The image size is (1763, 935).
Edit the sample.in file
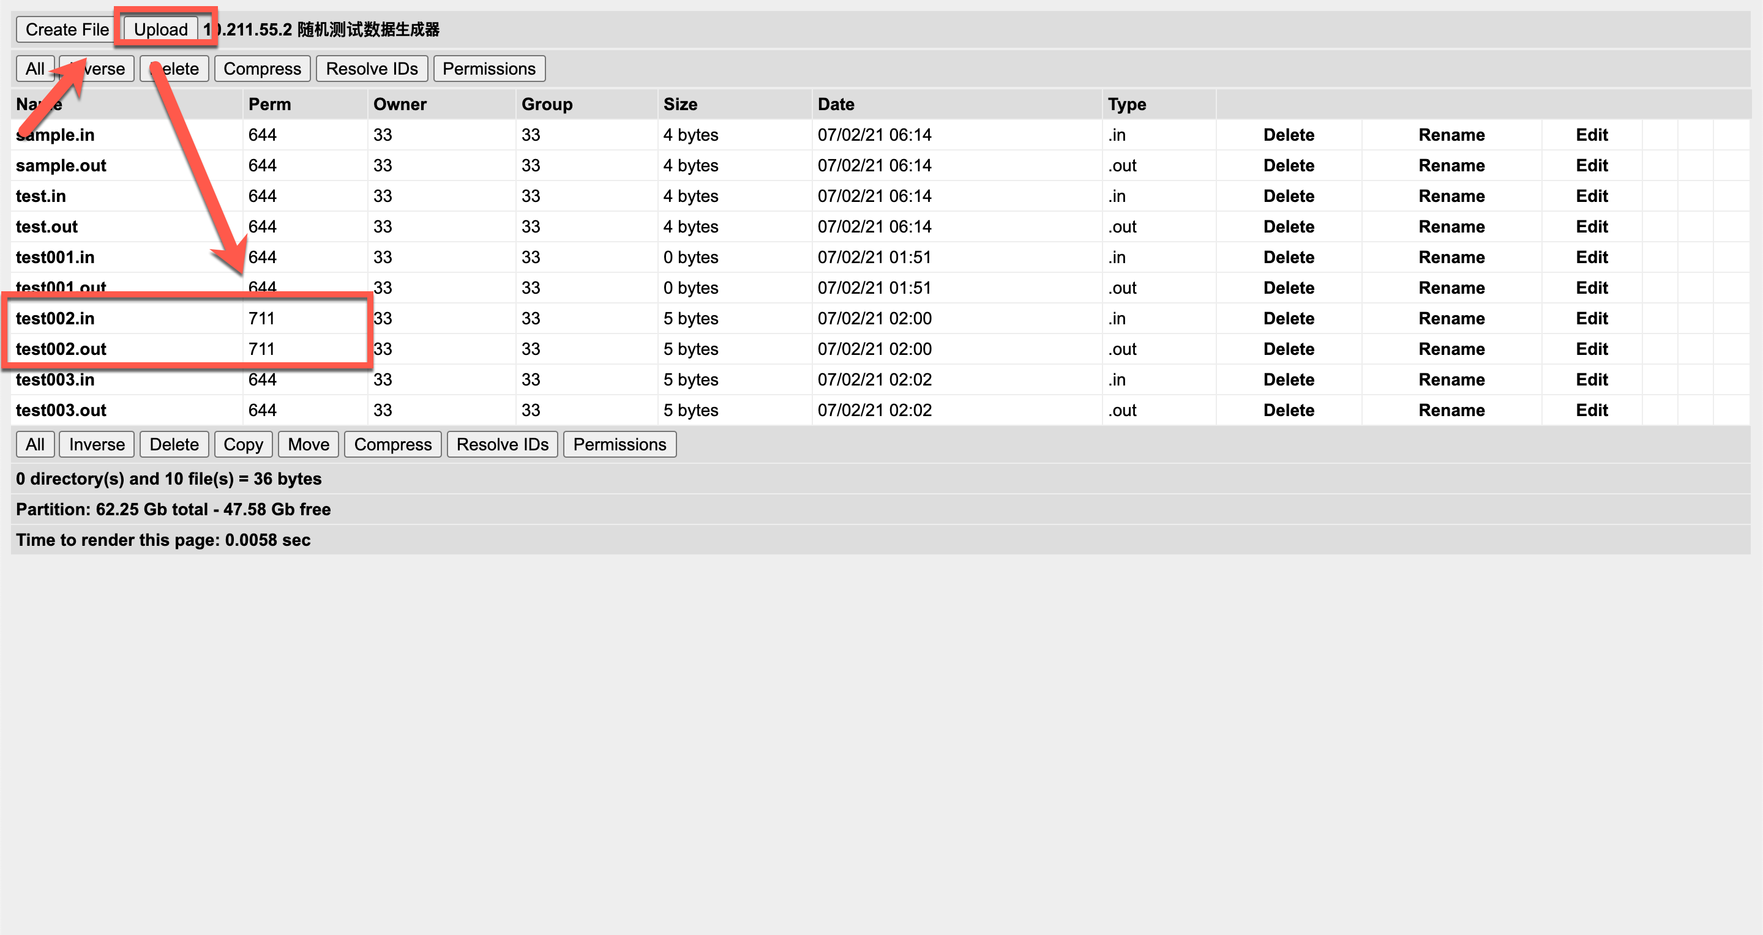(1591, 135)
